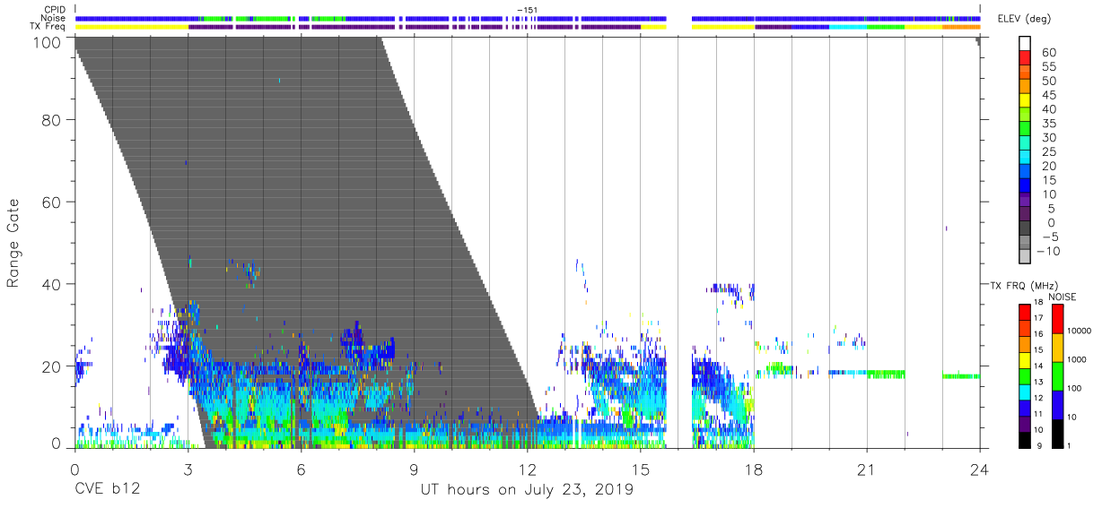This screenshot has height=508, width=1102.
Task: Click the cyan 12–13 MHz TX frequency swatch
Action: (1026, 391)
